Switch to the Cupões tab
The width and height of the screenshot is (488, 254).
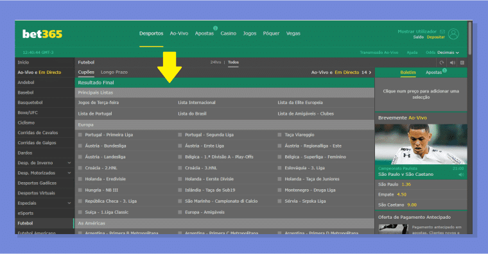pos(86,72)
